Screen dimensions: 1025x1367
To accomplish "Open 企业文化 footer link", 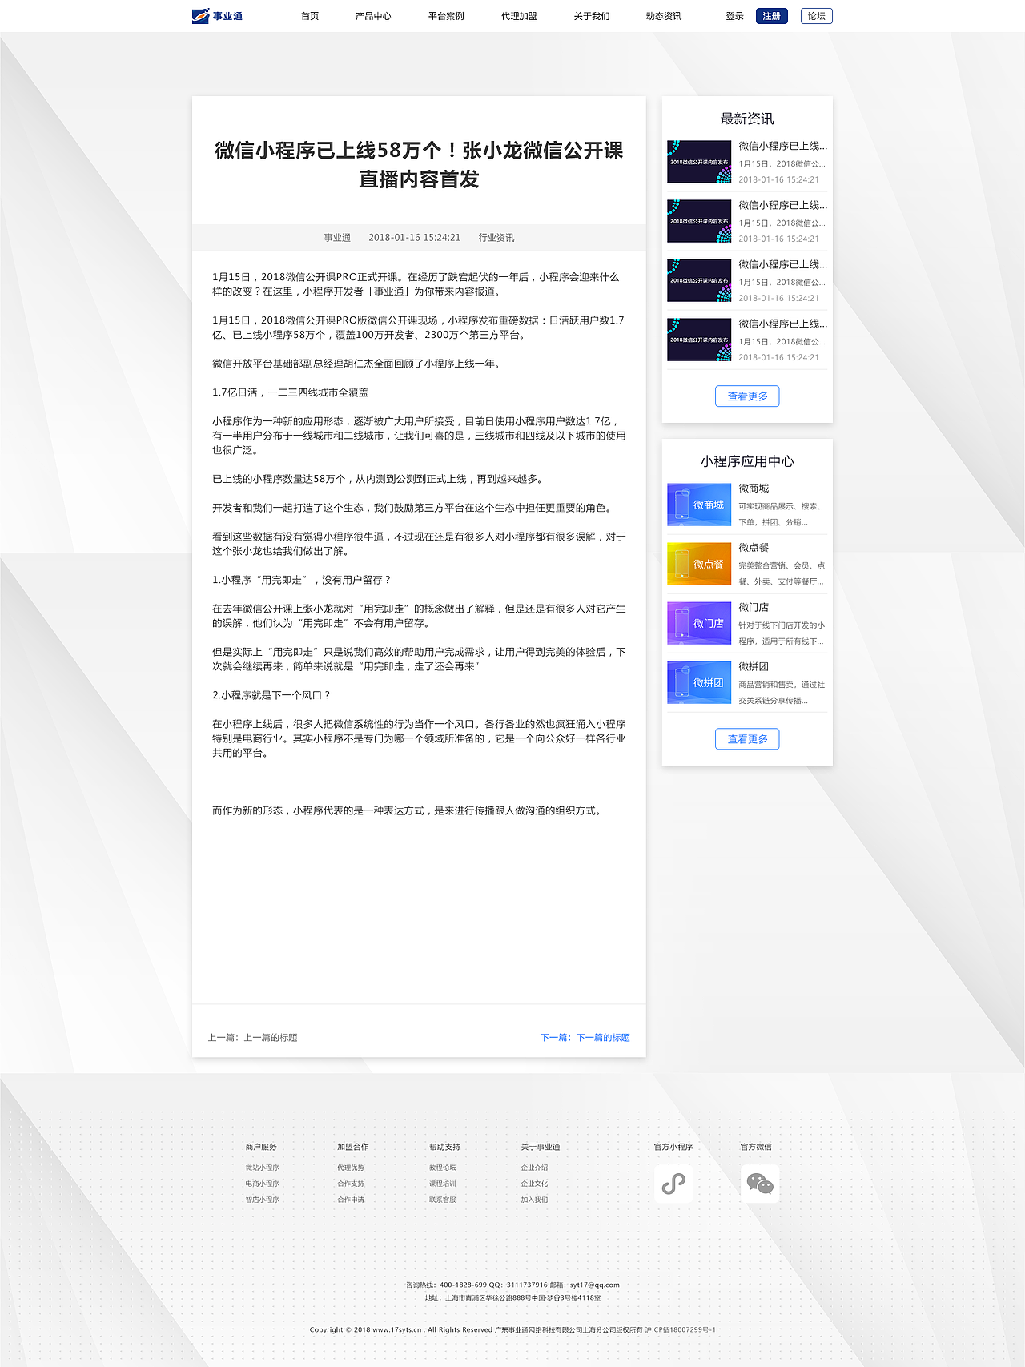I will pos(534,1184).
